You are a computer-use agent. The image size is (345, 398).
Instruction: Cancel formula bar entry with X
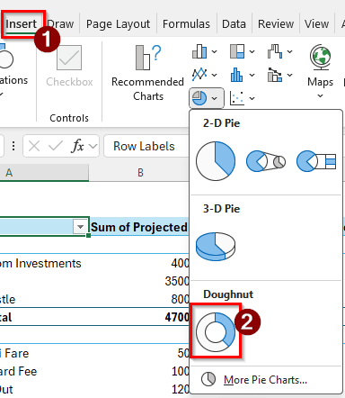point(34,146)
